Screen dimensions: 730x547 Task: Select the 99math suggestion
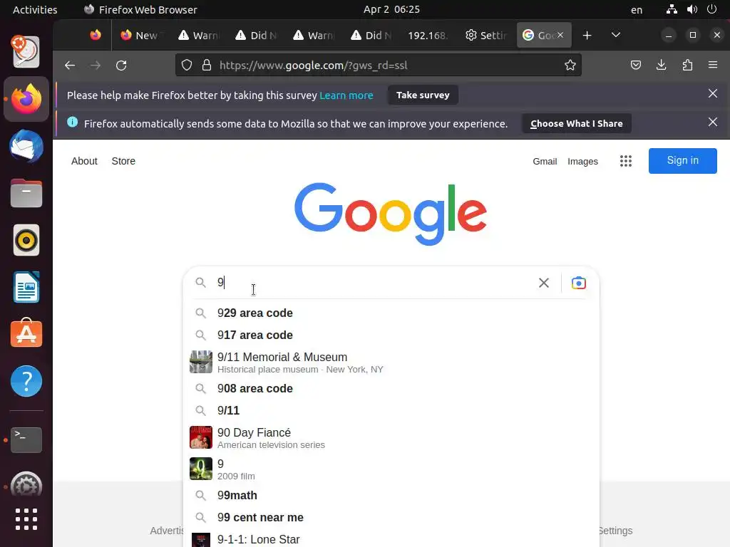coord(391,496)
